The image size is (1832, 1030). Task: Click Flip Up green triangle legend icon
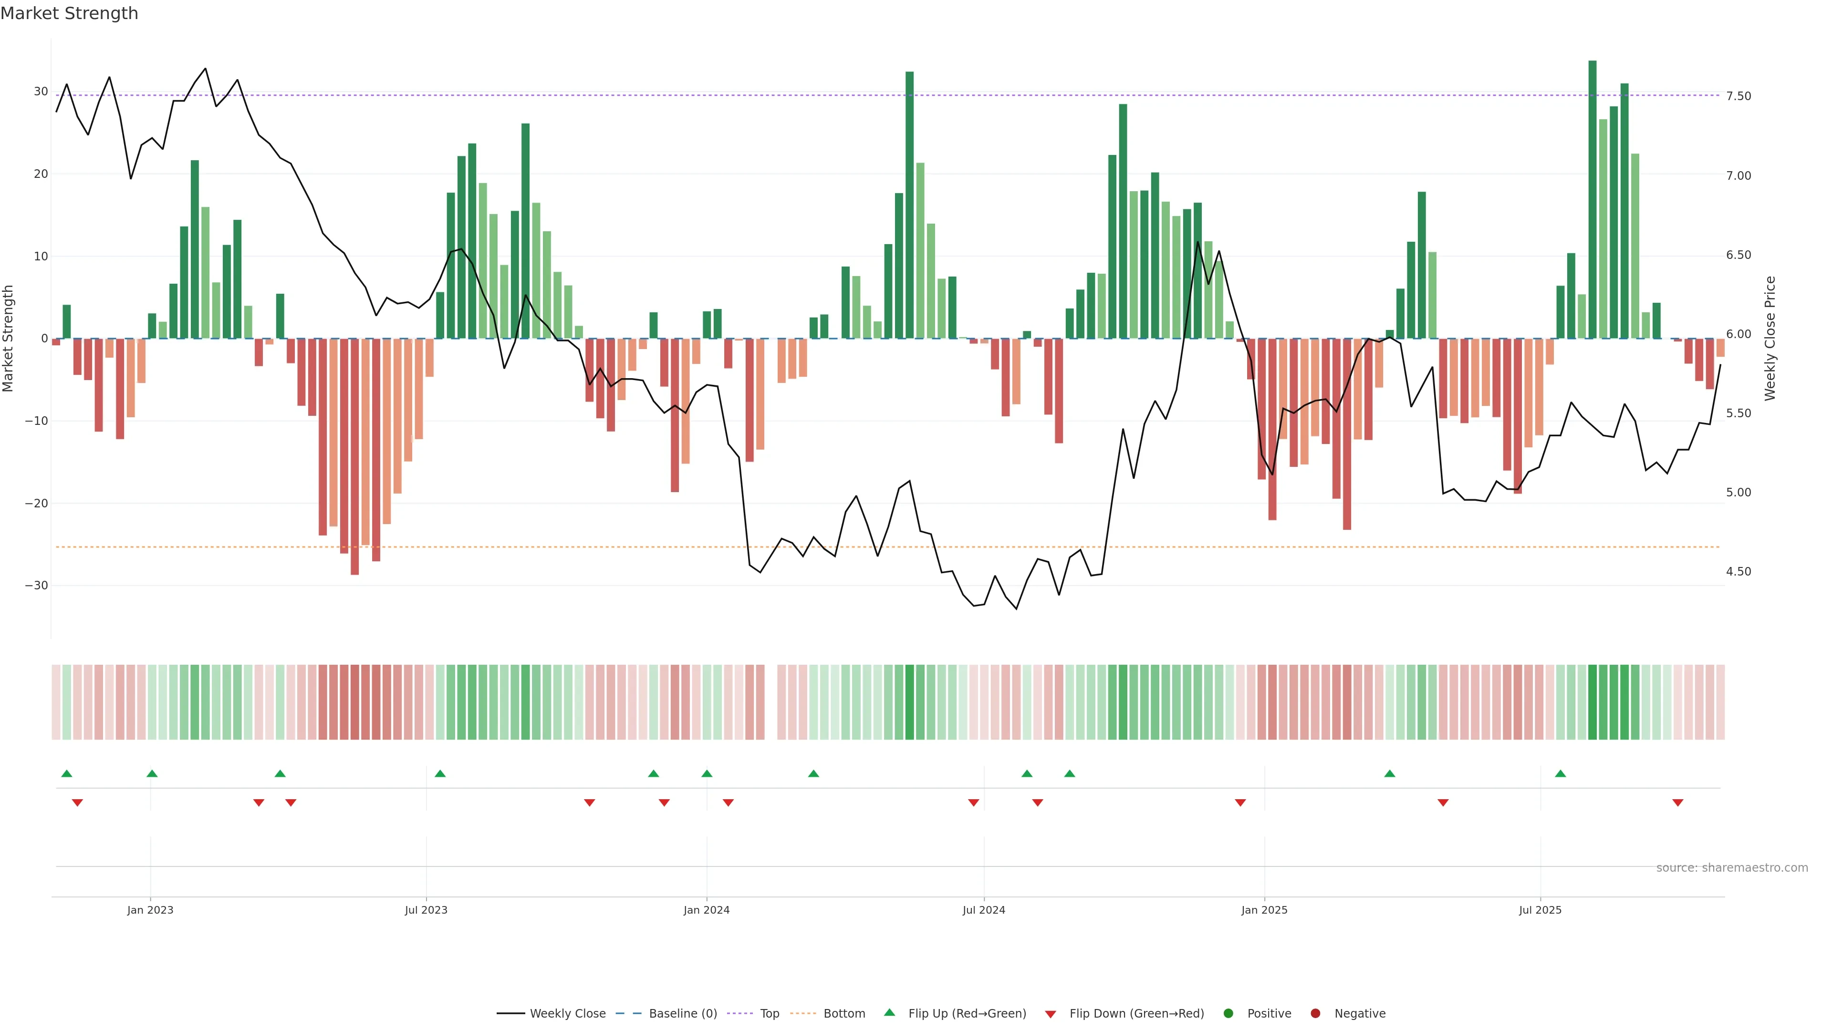(889, 1013)
